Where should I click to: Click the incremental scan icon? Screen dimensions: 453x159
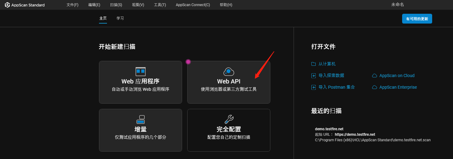(140, 120)
